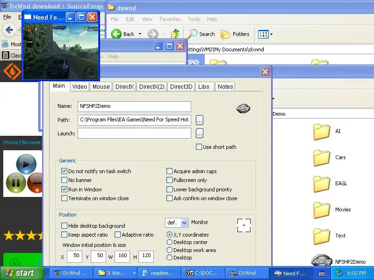The width and height of the screenshot is (374, 280).
Task: Select Desktop work area radio button
Action: pyautogui.click(x=169, y=250)
